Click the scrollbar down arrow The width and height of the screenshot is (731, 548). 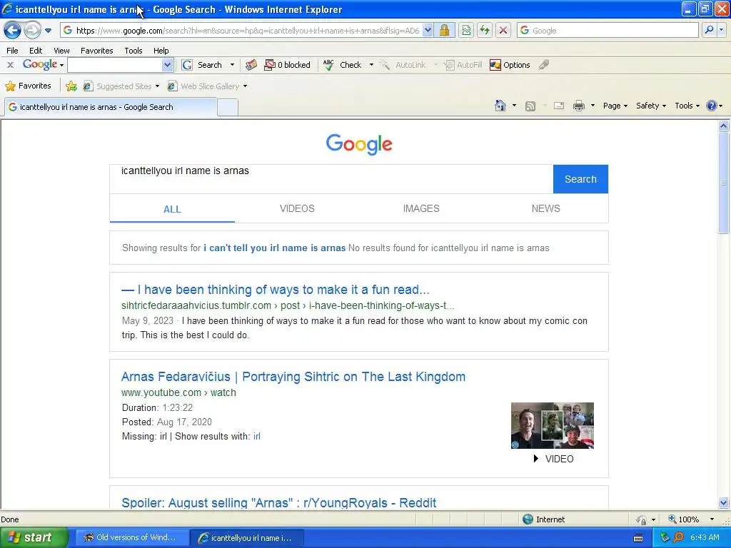pos(724,503)
